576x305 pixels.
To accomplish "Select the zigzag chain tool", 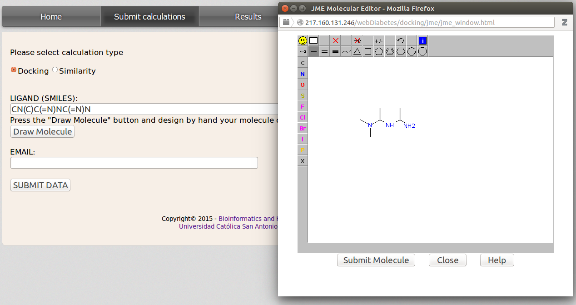I will tap(346, 51).
